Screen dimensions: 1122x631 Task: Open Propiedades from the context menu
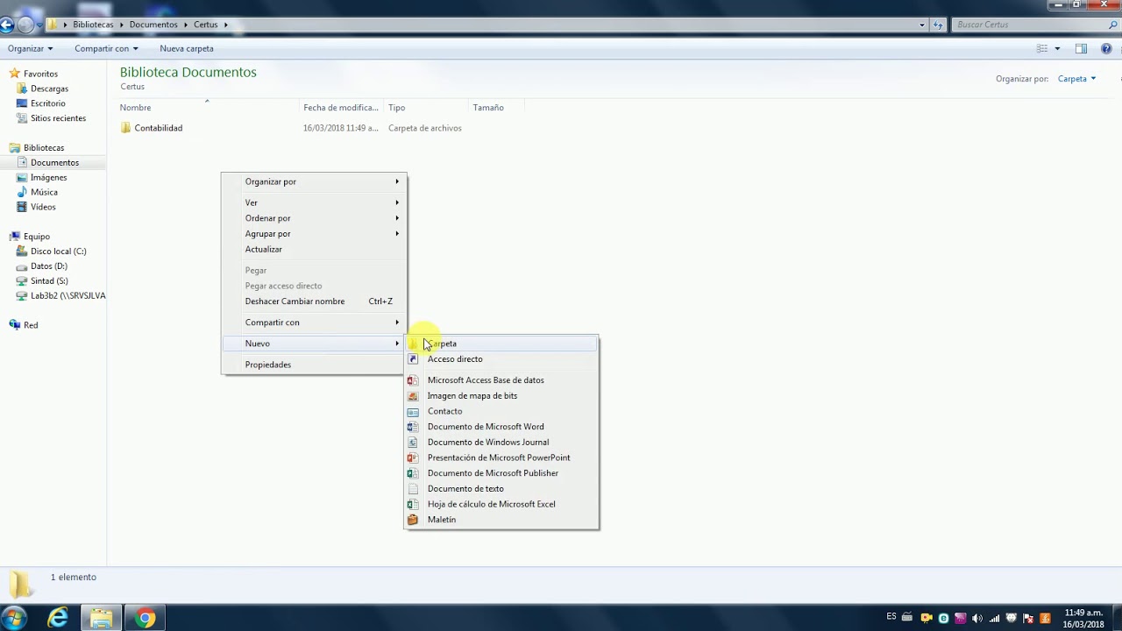pyautogui.click(x=314, y=365)
